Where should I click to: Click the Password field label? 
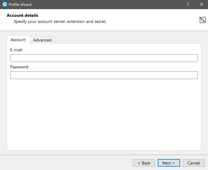pyautogui.click(x=19, y=67)
